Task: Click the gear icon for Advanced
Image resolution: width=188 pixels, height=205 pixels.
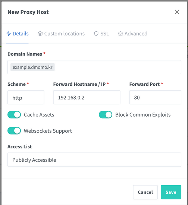Action: tap(120, 34)
